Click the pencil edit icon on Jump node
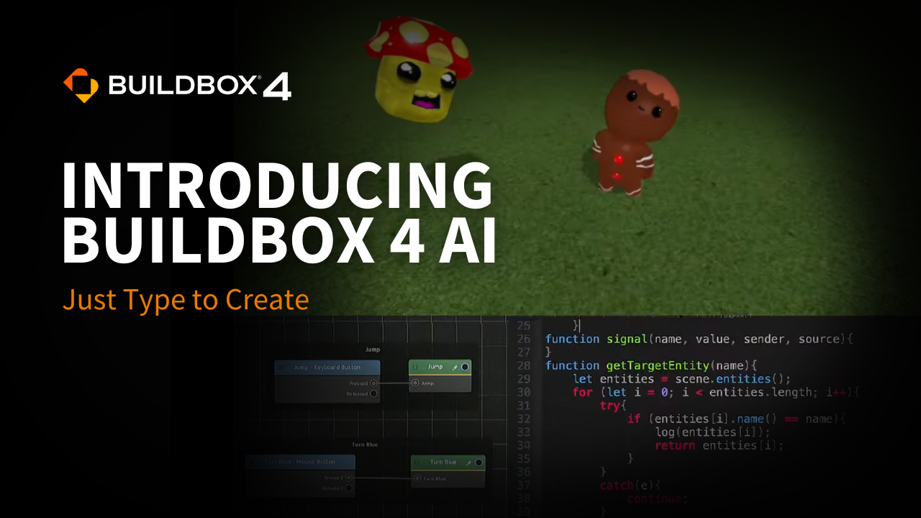 pos(454,367)
